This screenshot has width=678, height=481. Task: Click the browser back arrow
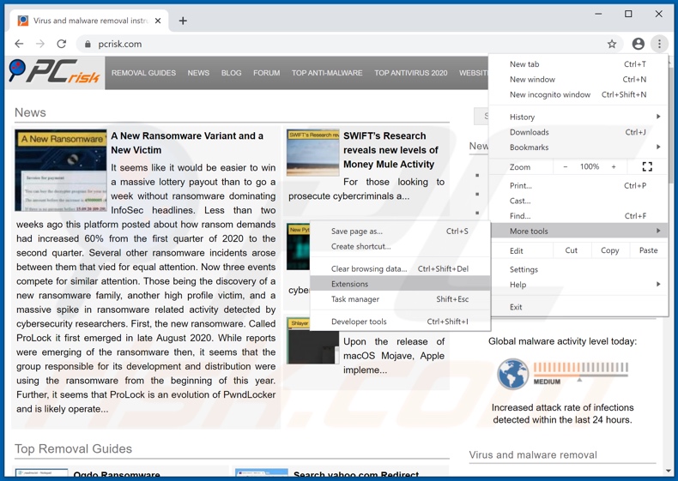click(x=19, y=44)
